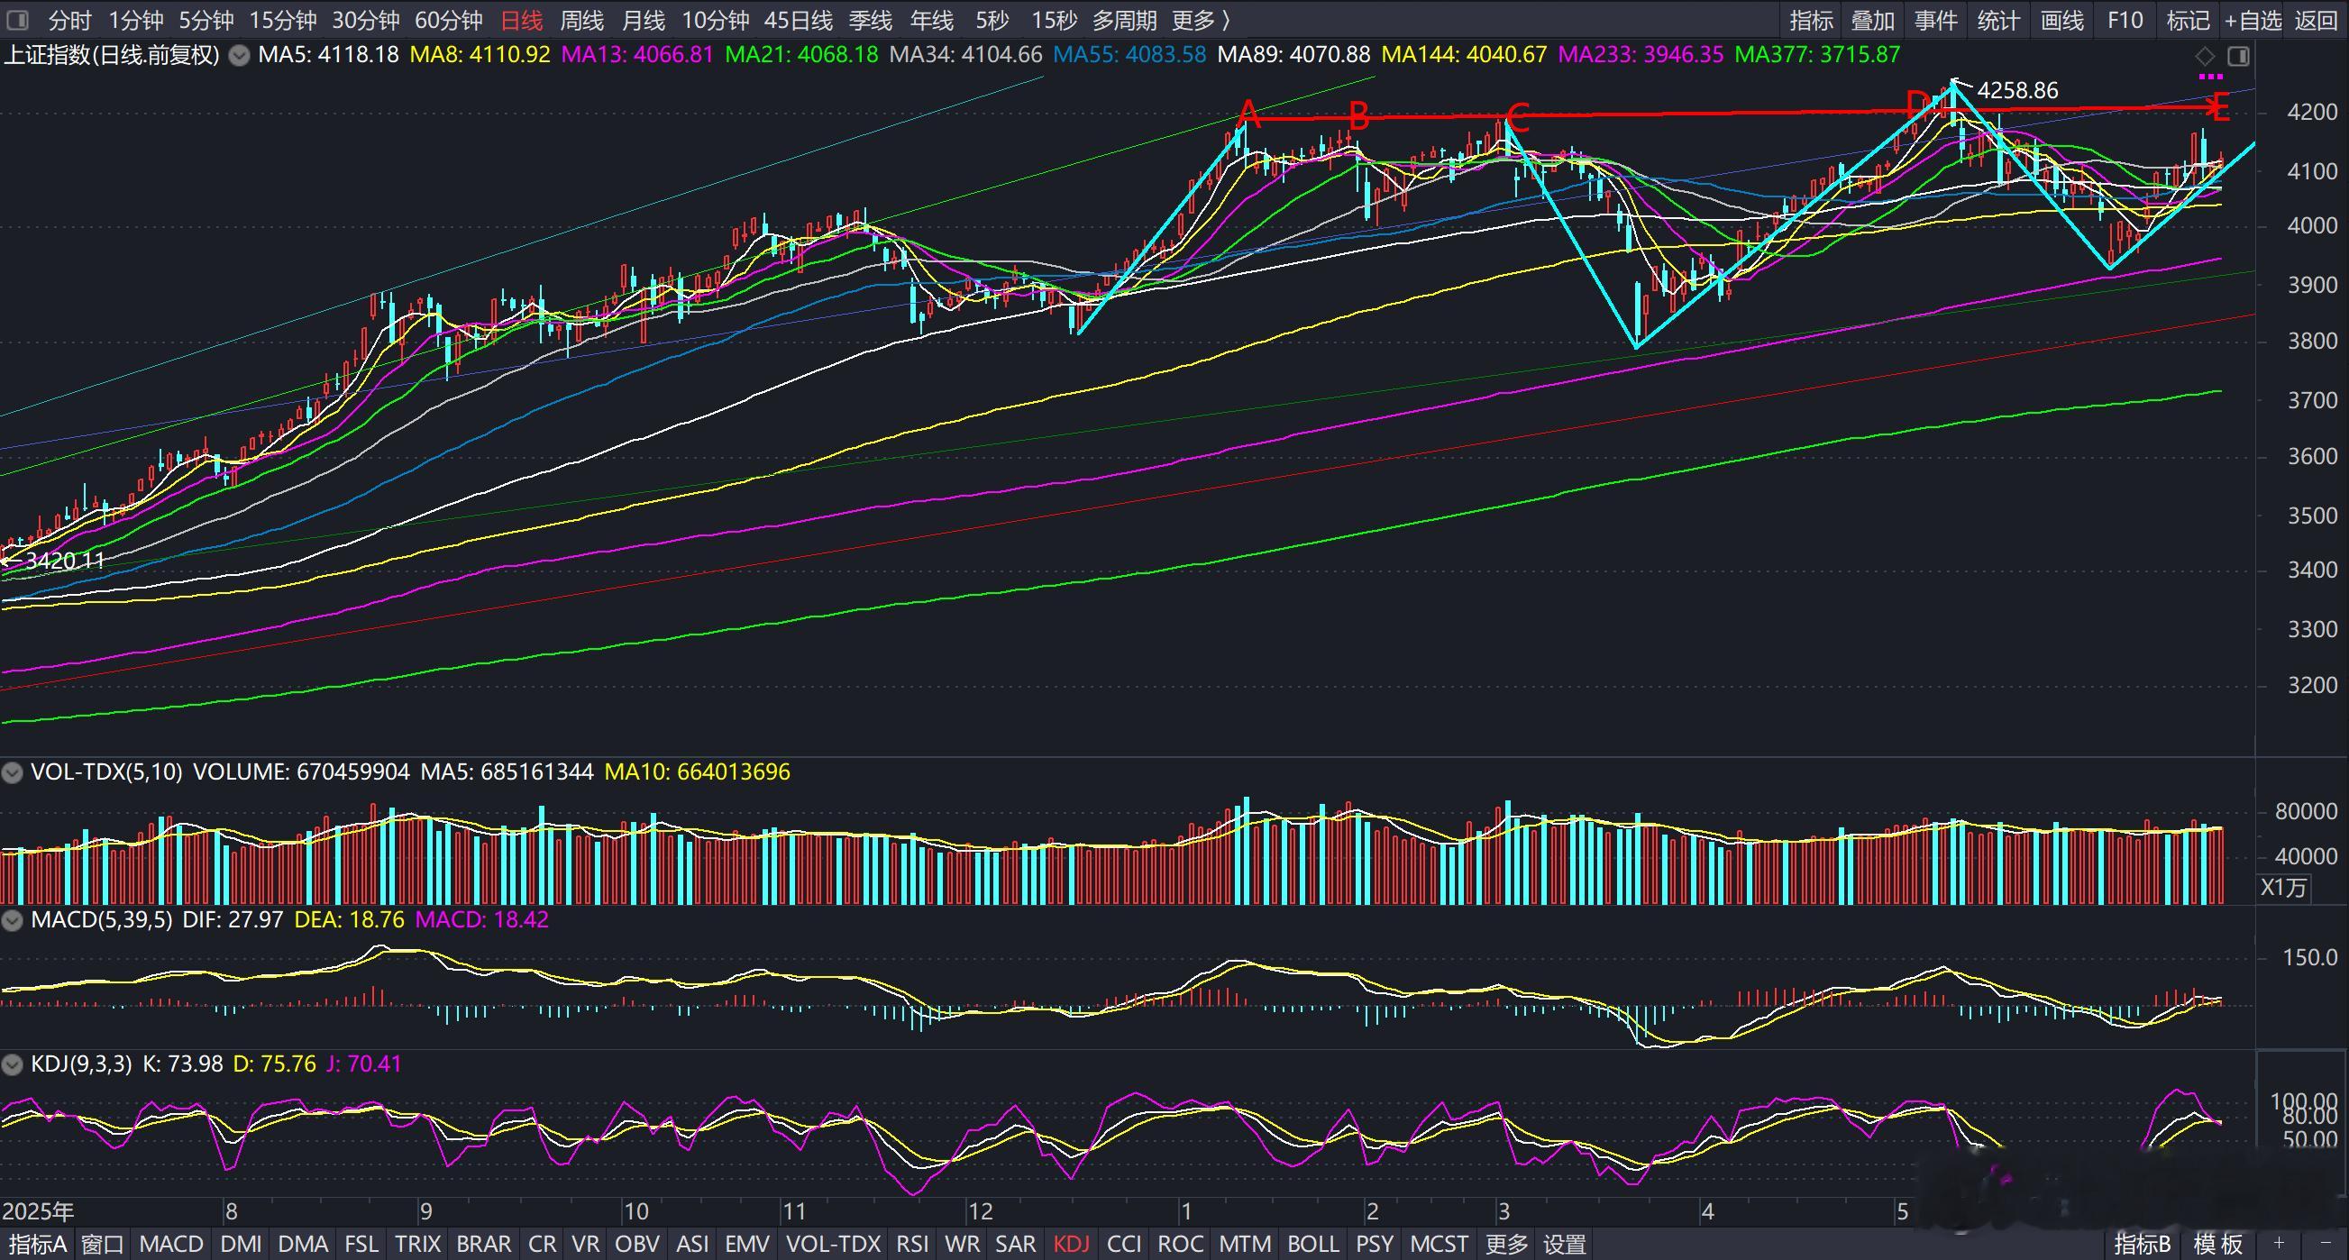The height and width of the screenshot is (1260, 2349).
Task: Expand the VOL-TDX indicator dropdown arrow
Action: [x=12, y=773]
